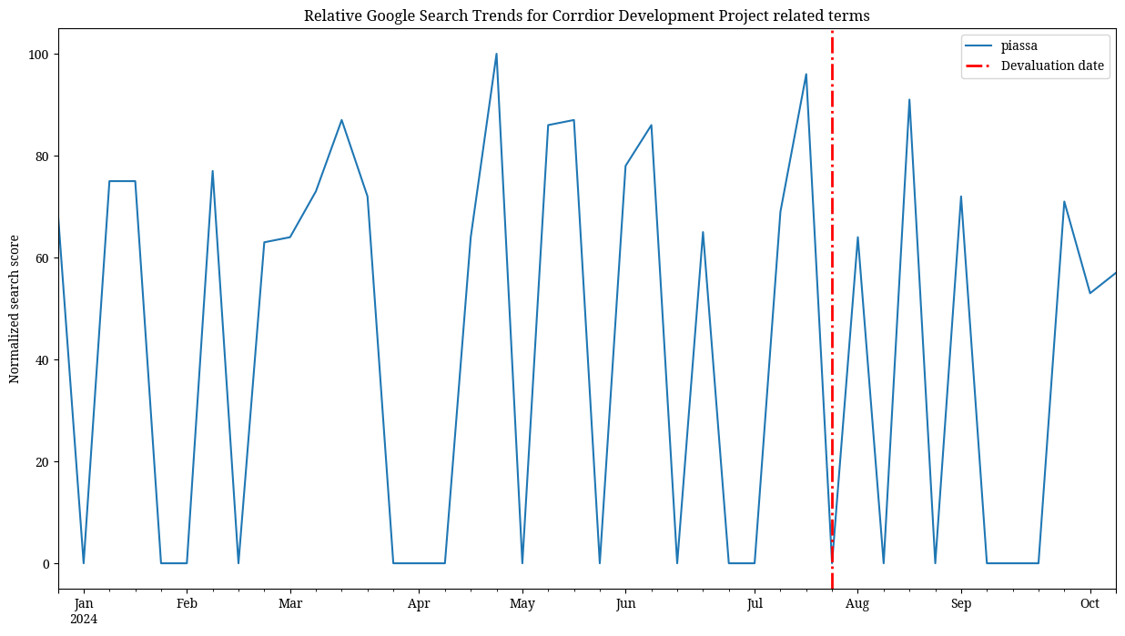Click the 'Devaluation date' legend label
The height and width of the screenshot is (636, 1125).
coord(1052,66)
